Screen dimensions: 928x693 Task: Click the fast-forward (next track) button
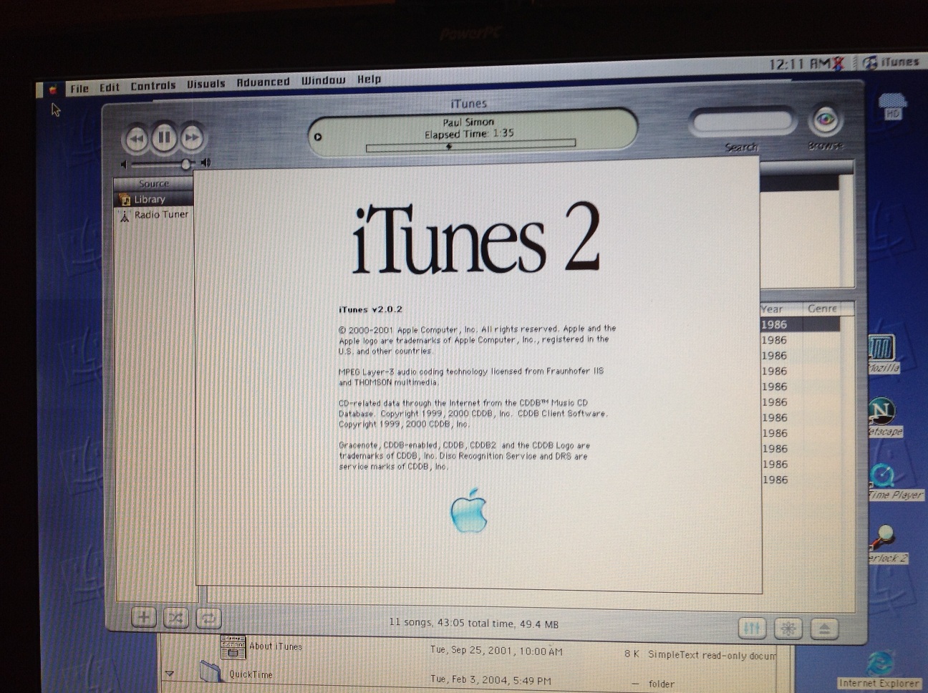(191, 137)
